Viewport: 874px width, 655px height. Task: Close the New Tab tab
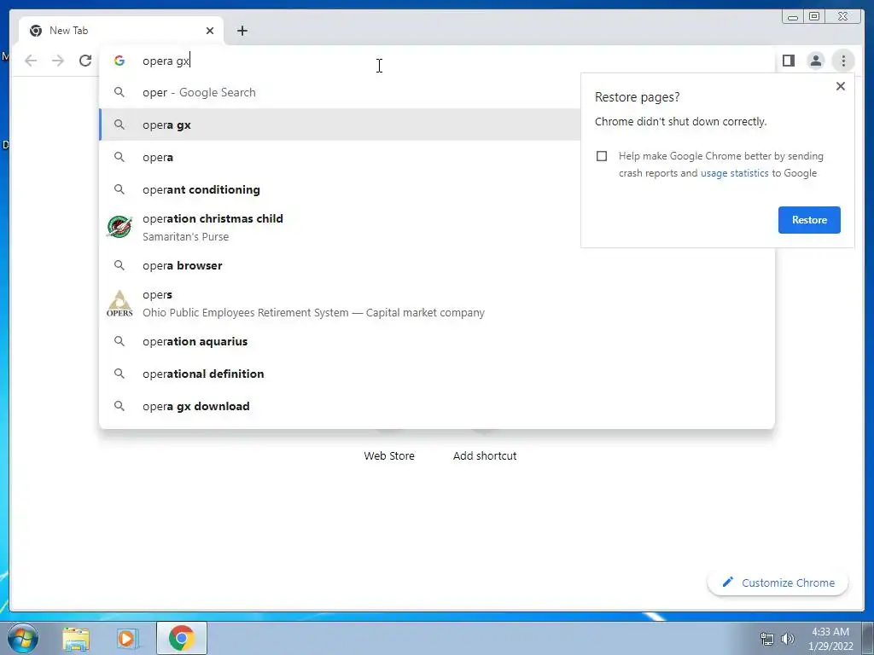(210, 31)
